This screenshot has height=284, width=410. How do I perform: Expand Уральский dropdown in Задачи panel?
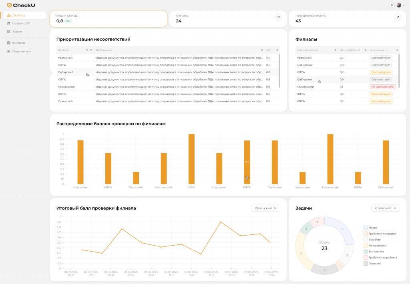385,208
